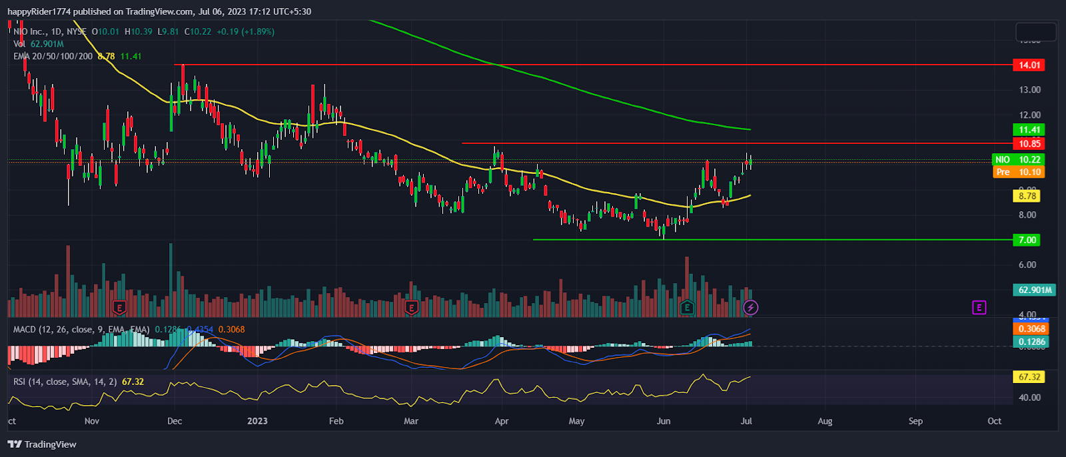Select the Vol 62.901M indicator legend
The width and height of the screenshot is (1066, 457).
tap(38, 44)
